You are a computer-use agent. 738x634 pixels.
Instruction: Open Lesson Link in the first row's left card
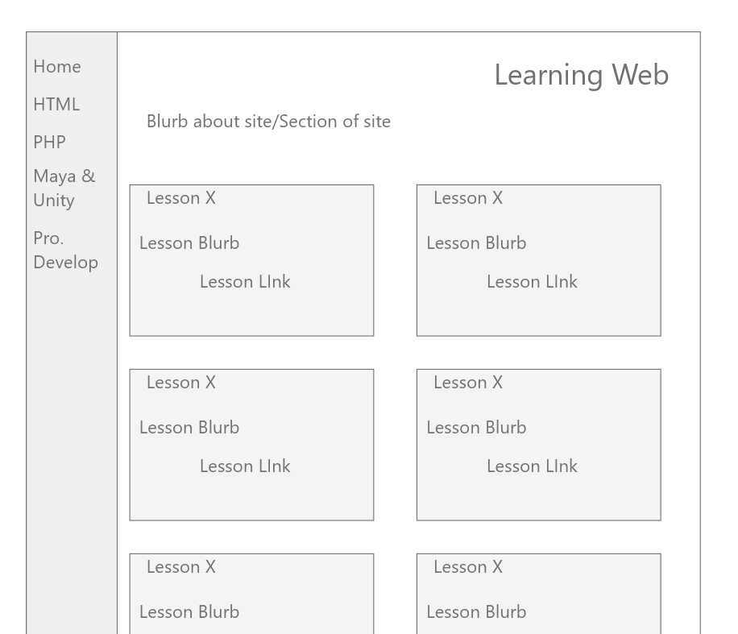coord(245,282)
